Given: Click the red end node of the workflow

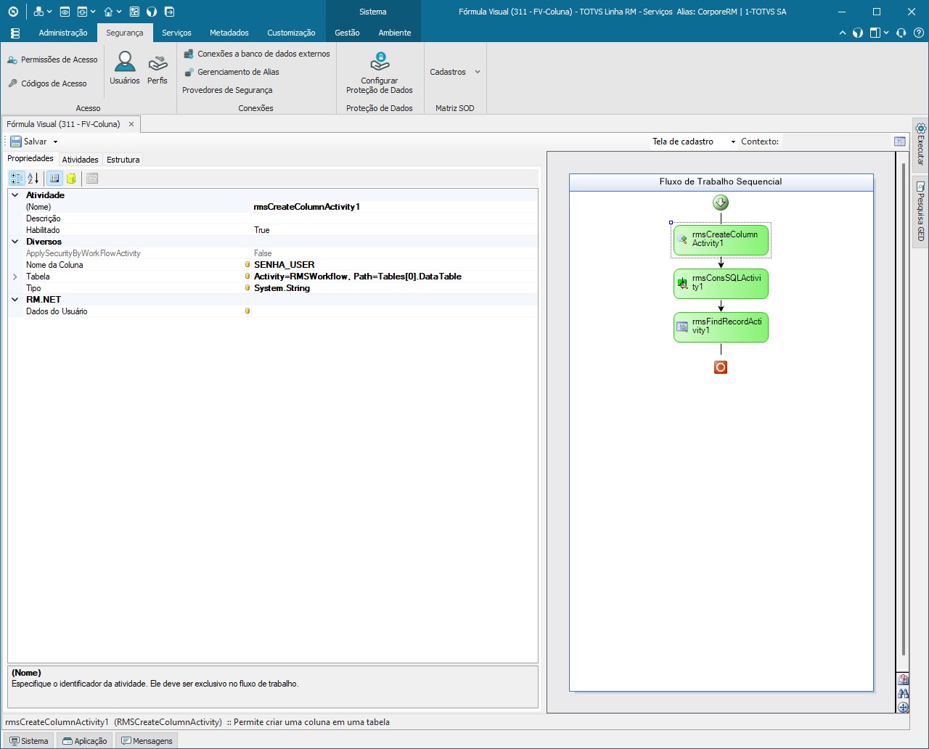Looking at the screenshot, I should (721, 367).
